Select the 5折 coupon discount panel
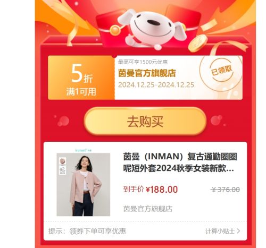This screenshot has width=266, height=248. [x=81, y=78]
